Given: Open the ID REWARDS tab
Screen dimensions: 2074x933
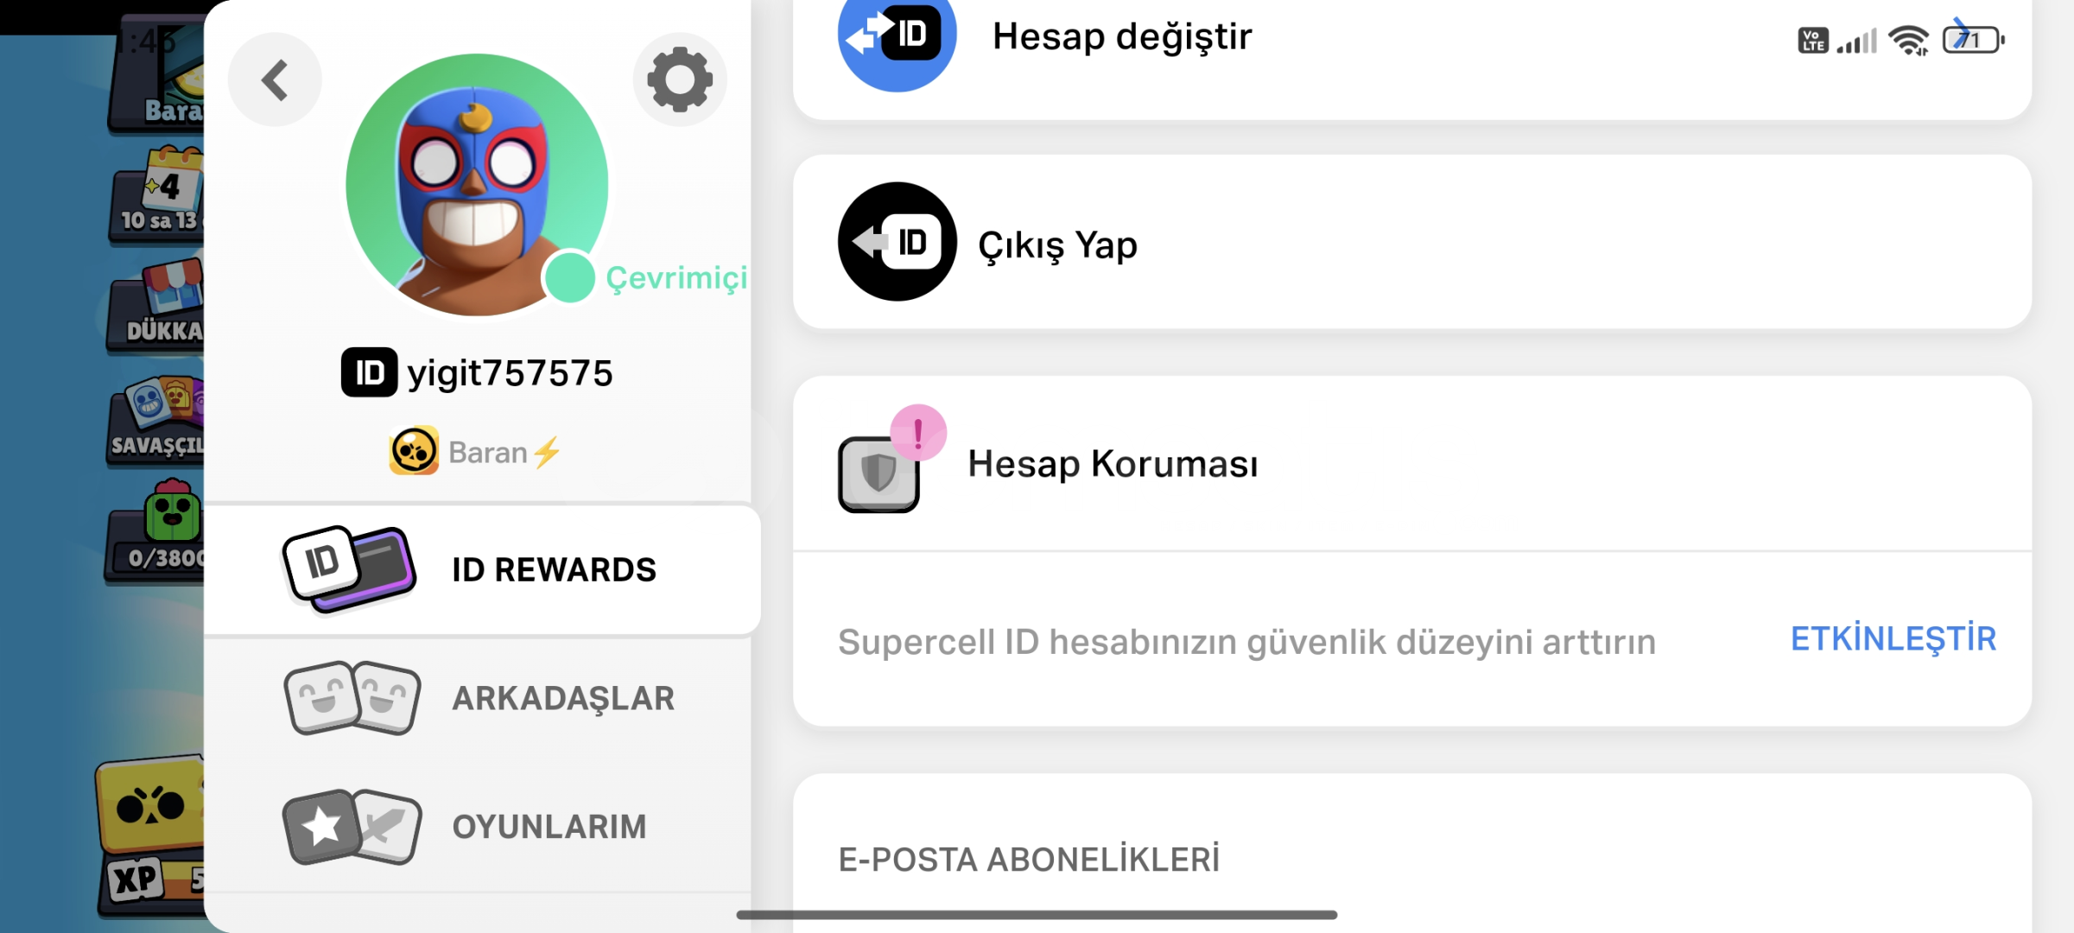Looking at the screenshot, I should click(482, 570).
